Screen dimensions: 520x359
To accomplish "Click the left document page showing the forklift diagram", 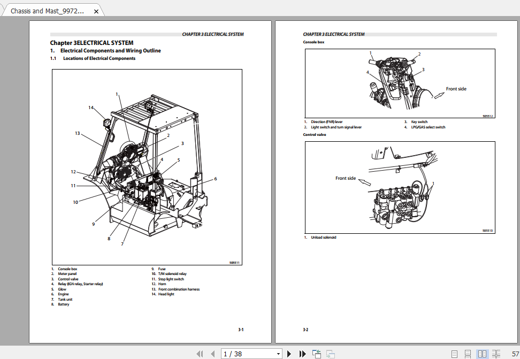I will (x=148, y=166).
